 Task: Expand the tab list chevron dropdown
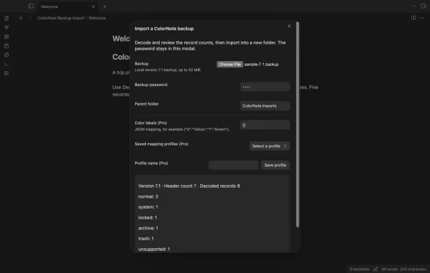click(x=414, y=6)
